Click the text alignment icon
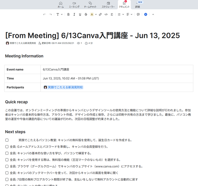Viewport: 198px width, 186px height. click(128, 15)
